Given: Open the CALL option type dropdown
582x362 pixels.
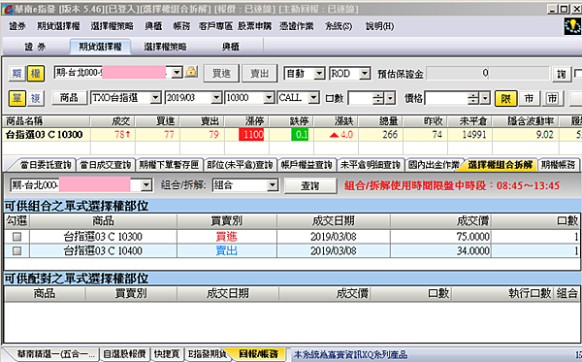Looking at the screenshot, I should click(x=314, y=98).
